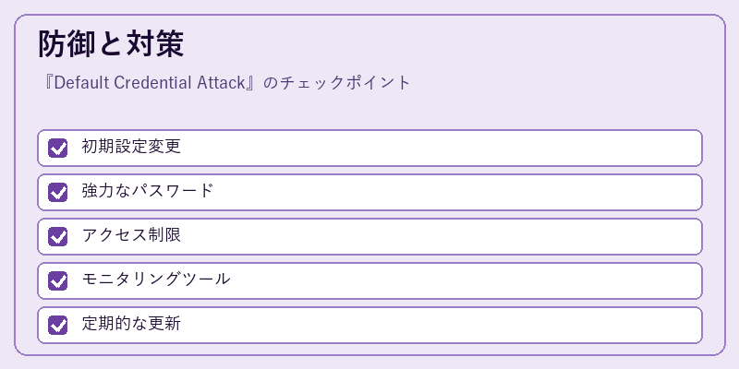Click the Default Credential Attack subtitle text
The height and width of the screenshot is (369, 739).
(150, 83)
